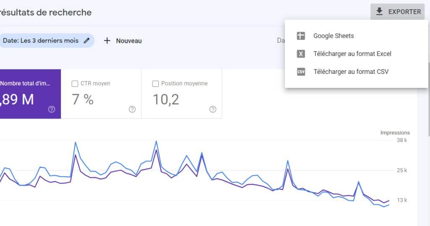
Task: Add a Nouveau filter
Action: pos(123,41)
